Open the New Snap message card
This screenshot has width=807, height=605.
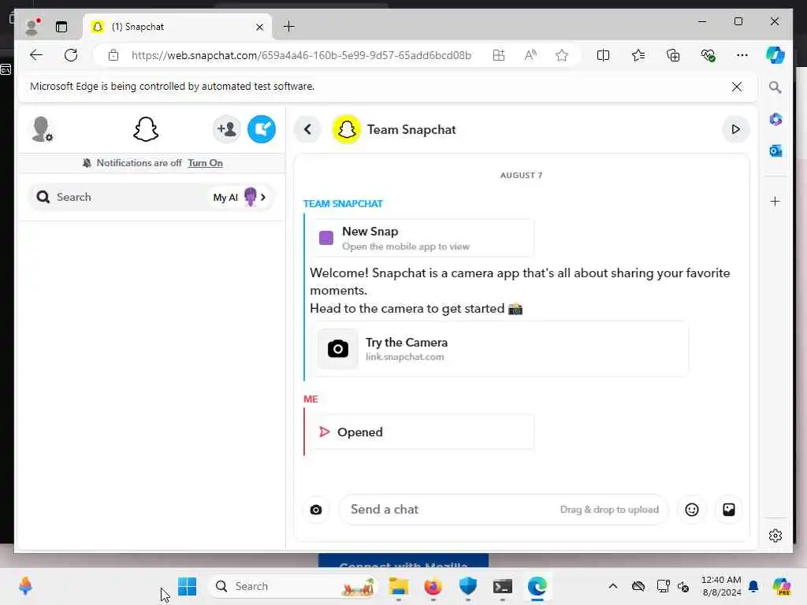pyautogui.click(x=422, y=238)
